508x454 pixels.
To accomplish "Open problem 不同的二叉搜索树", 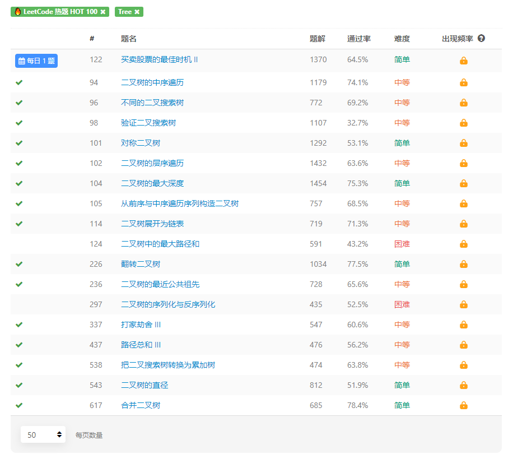I will tap(152, 103).
